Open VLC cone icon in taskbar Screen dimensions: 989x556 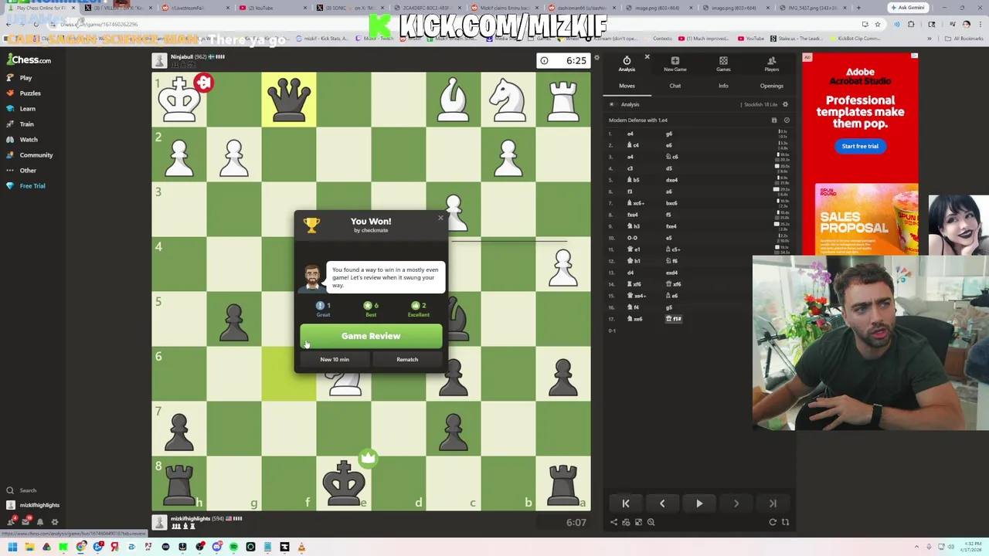301,548
